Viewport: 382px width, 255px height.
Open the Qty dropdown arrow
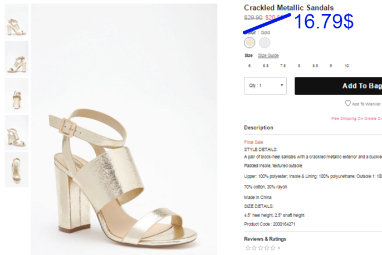coord(282,85)
